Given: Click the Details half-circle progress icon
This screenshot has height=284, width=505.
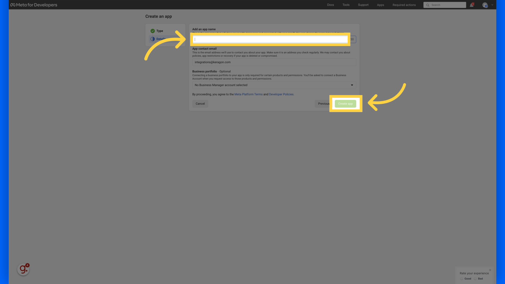Looking at the screenshot, I should click(x=153, y=39).
